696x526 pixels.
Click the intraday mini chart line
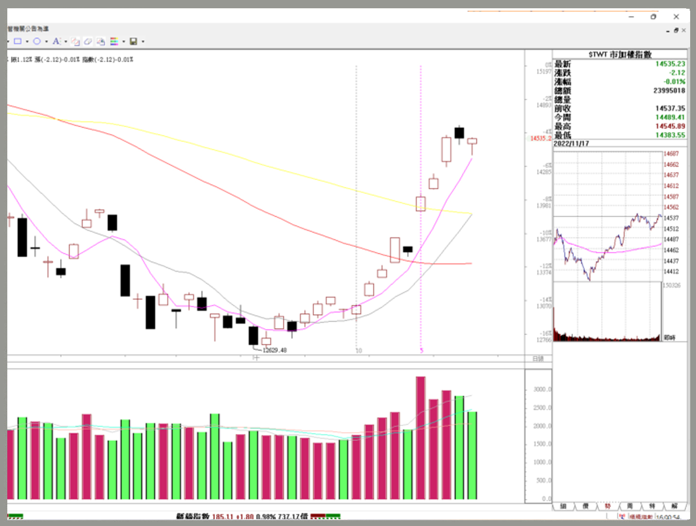(x=607, y=246)
